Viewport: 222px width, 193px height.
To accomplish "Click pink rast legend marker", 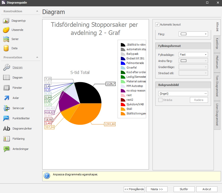I will (123, 95).
